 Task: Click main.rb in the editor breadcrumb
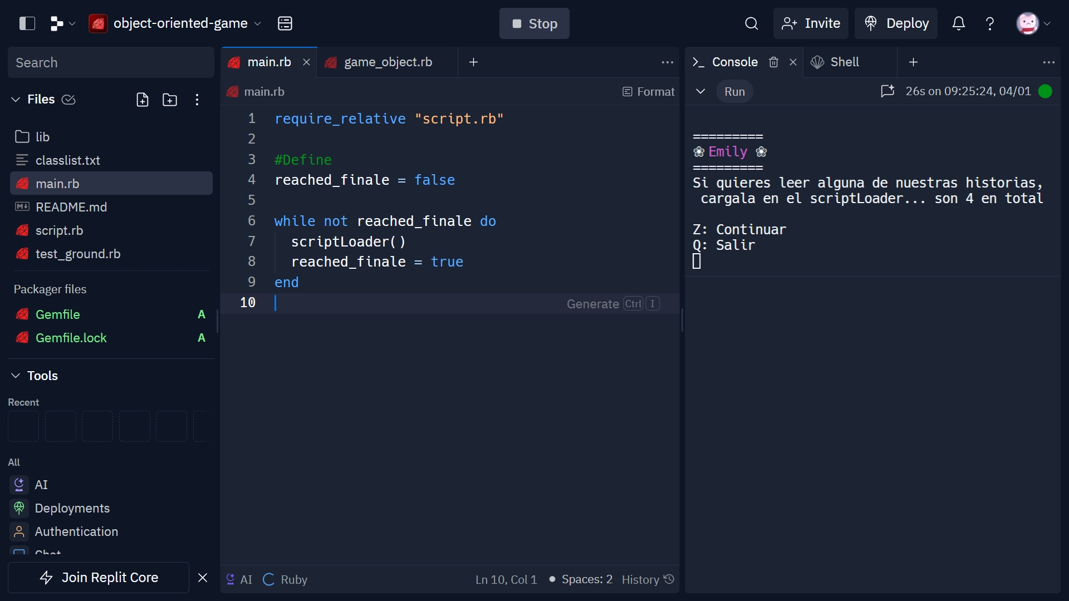pos(256,92)
